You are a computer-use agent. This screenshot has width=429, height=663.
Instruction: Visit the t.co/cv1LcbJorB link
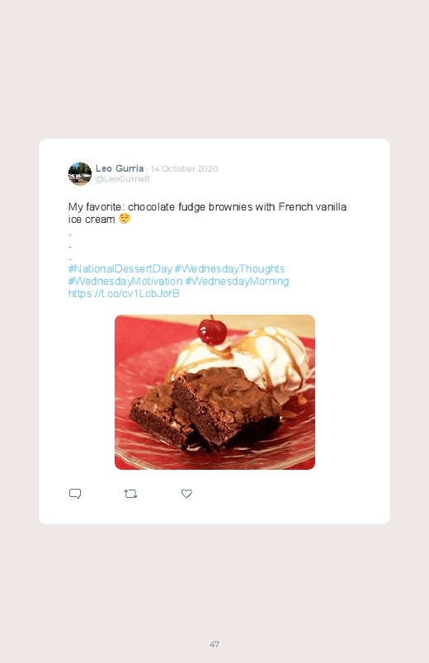(x=124, y=293)
